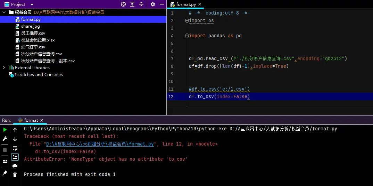Close the format Run tab
This screenshot has height=186, width=373.
(x=42, y=120)
